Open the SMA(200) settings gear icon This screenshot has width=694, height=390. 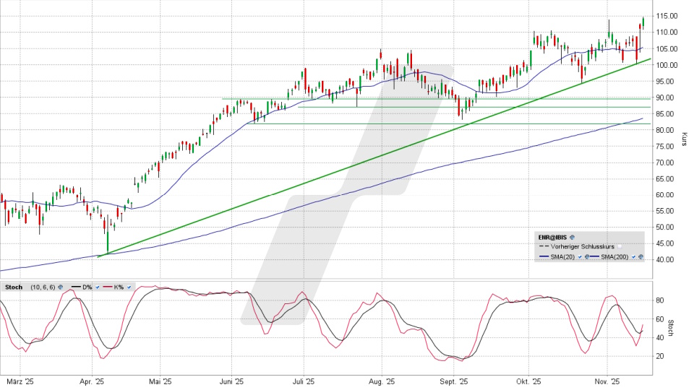point(641,256)
